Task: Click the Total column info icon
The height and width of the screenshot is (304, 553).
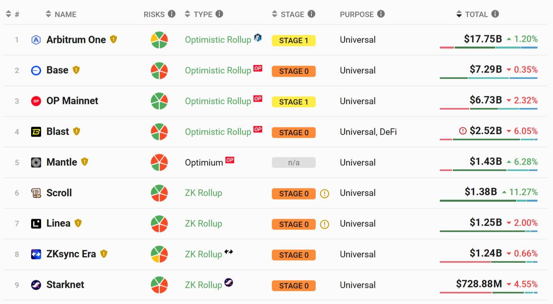Action: pyautogui.click(x=495, y=14)
